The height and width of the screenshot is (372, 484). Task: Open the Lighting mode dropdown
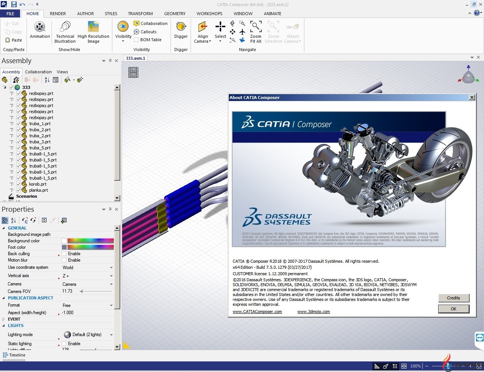(111, 335)
